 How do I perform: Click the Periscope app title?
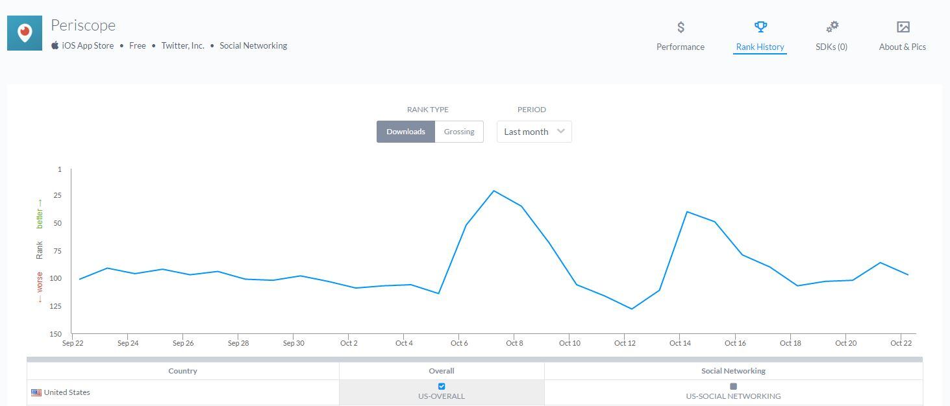[x=83, y=25]
